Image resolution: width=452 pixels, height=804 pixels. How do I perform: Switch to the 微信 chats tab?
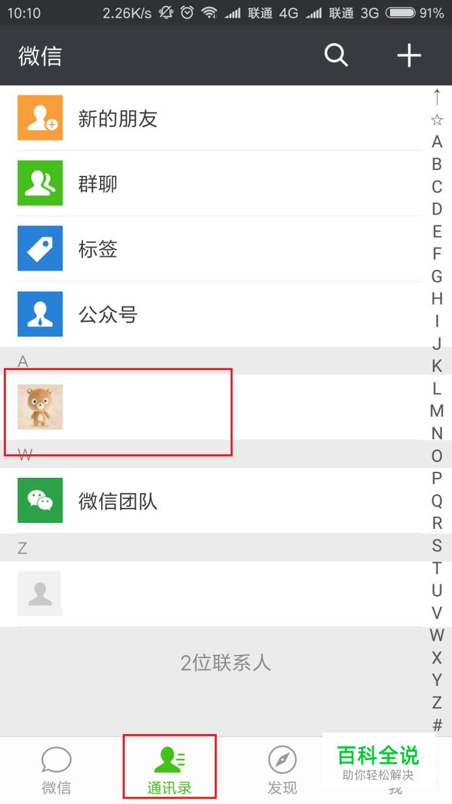click(x=56, y=771)
